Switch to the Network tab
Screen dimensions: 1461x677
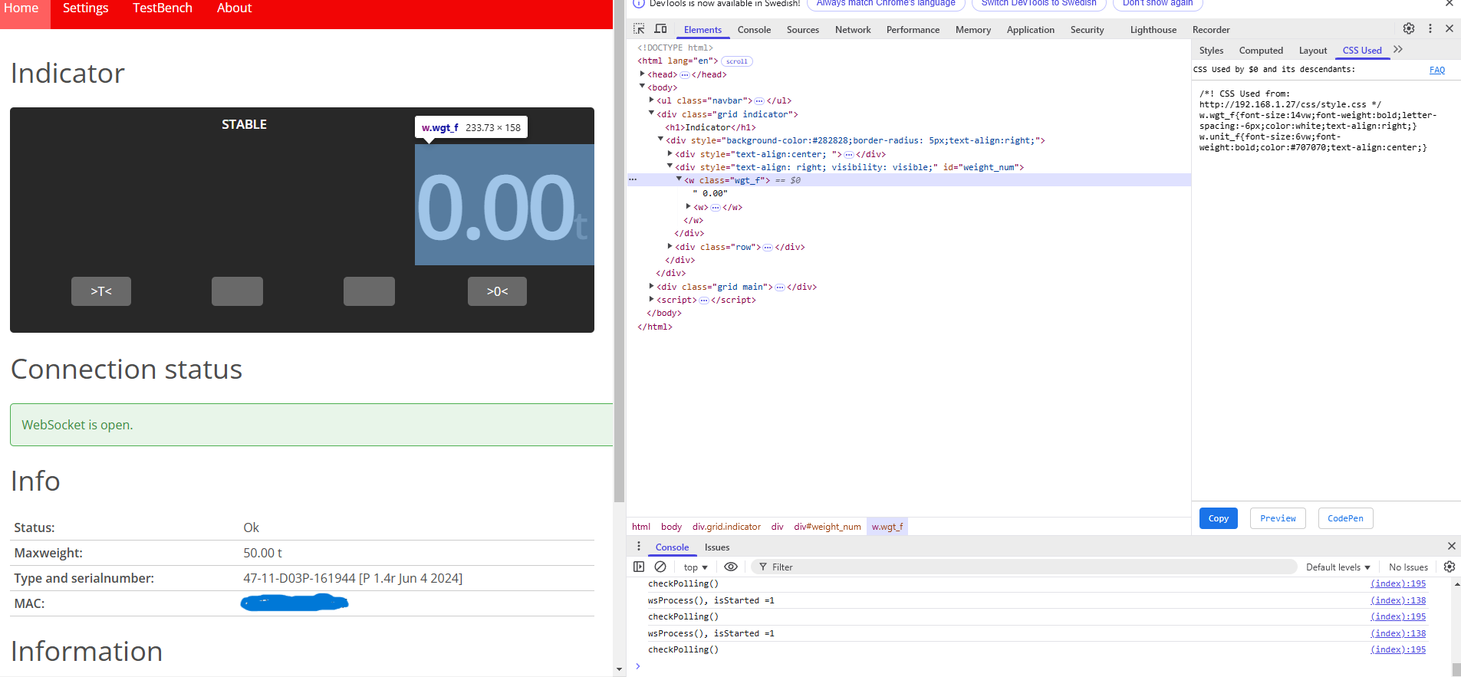coord(852,30)
